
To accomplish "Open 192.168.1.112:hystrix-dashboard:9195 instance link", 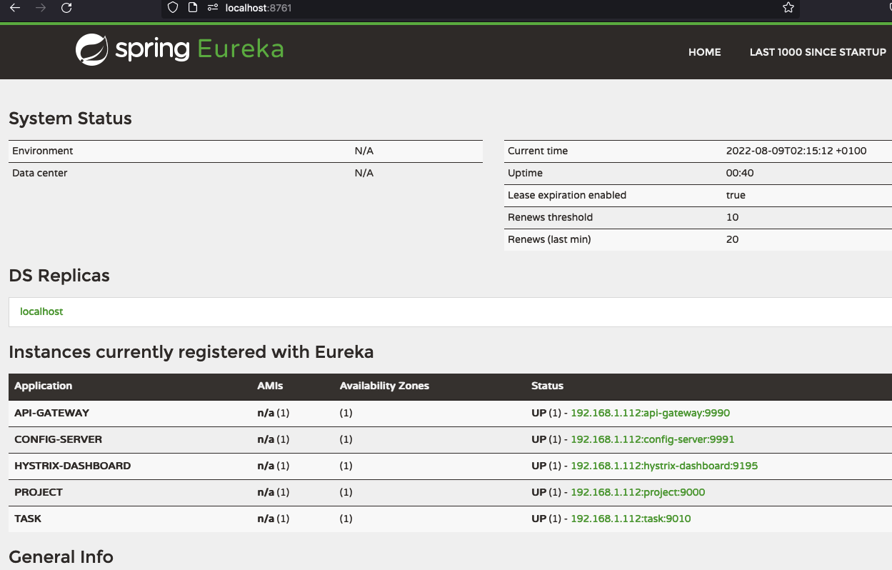I will point(664,466).
